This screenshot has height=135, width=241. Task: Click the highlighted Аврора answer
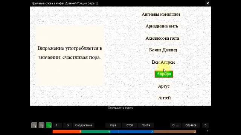pyautogui.click(x=164, y=74)
